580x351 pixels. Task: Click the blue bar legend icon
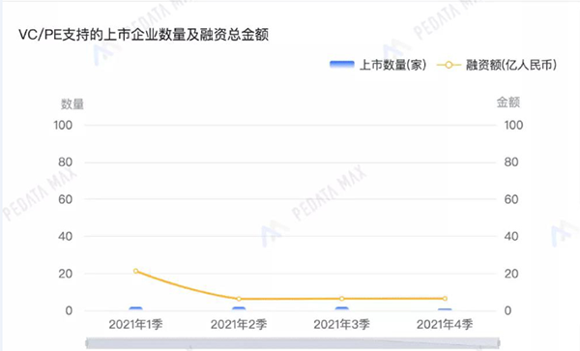pyautogui.click(x=342, y=65)
